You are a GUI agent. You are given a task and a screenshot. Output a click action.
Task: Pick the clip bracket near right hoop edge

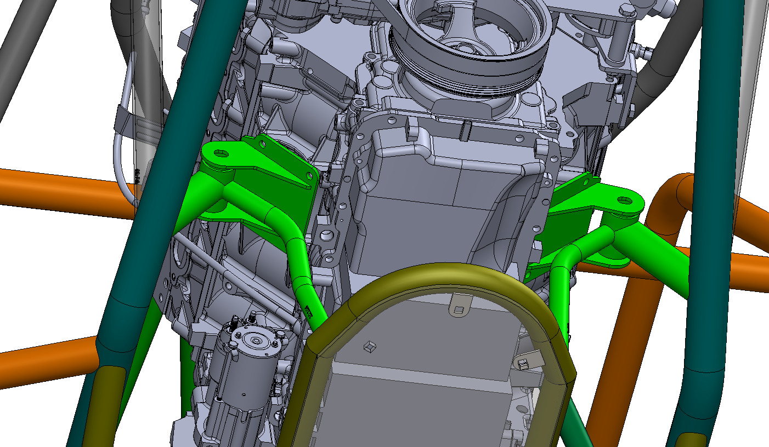tap(527, 359)
